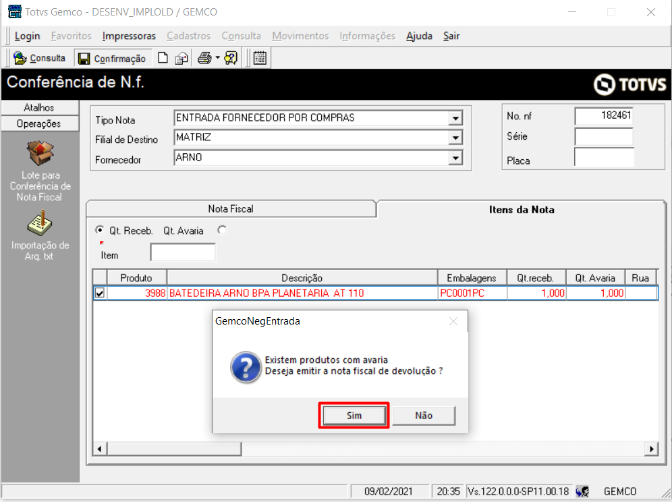This screenshot has height=502, width=672.
Task: Click the Totvs Gemco title bar icon
Action: (x=15, y=11)
